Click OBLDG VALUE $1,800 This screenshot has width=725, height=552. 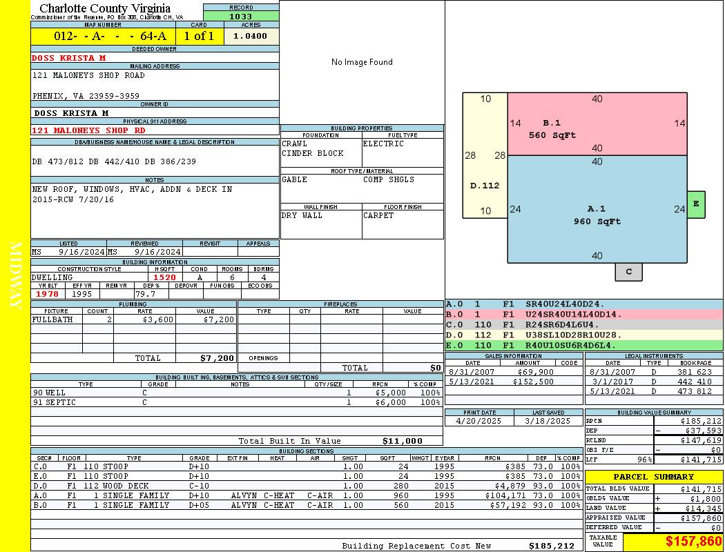click(x=706, y=499)
